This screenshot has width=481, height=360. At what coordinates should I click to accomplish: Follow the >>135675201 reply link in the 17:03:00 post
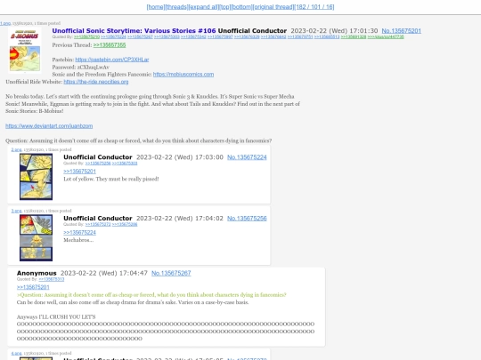tap(80, 172)
